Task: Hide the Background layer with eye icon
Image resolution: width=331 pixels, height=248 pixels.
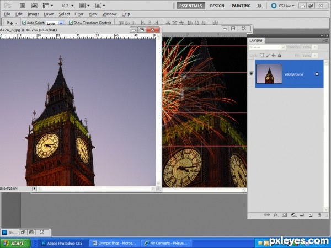Action: click(251, 74)
